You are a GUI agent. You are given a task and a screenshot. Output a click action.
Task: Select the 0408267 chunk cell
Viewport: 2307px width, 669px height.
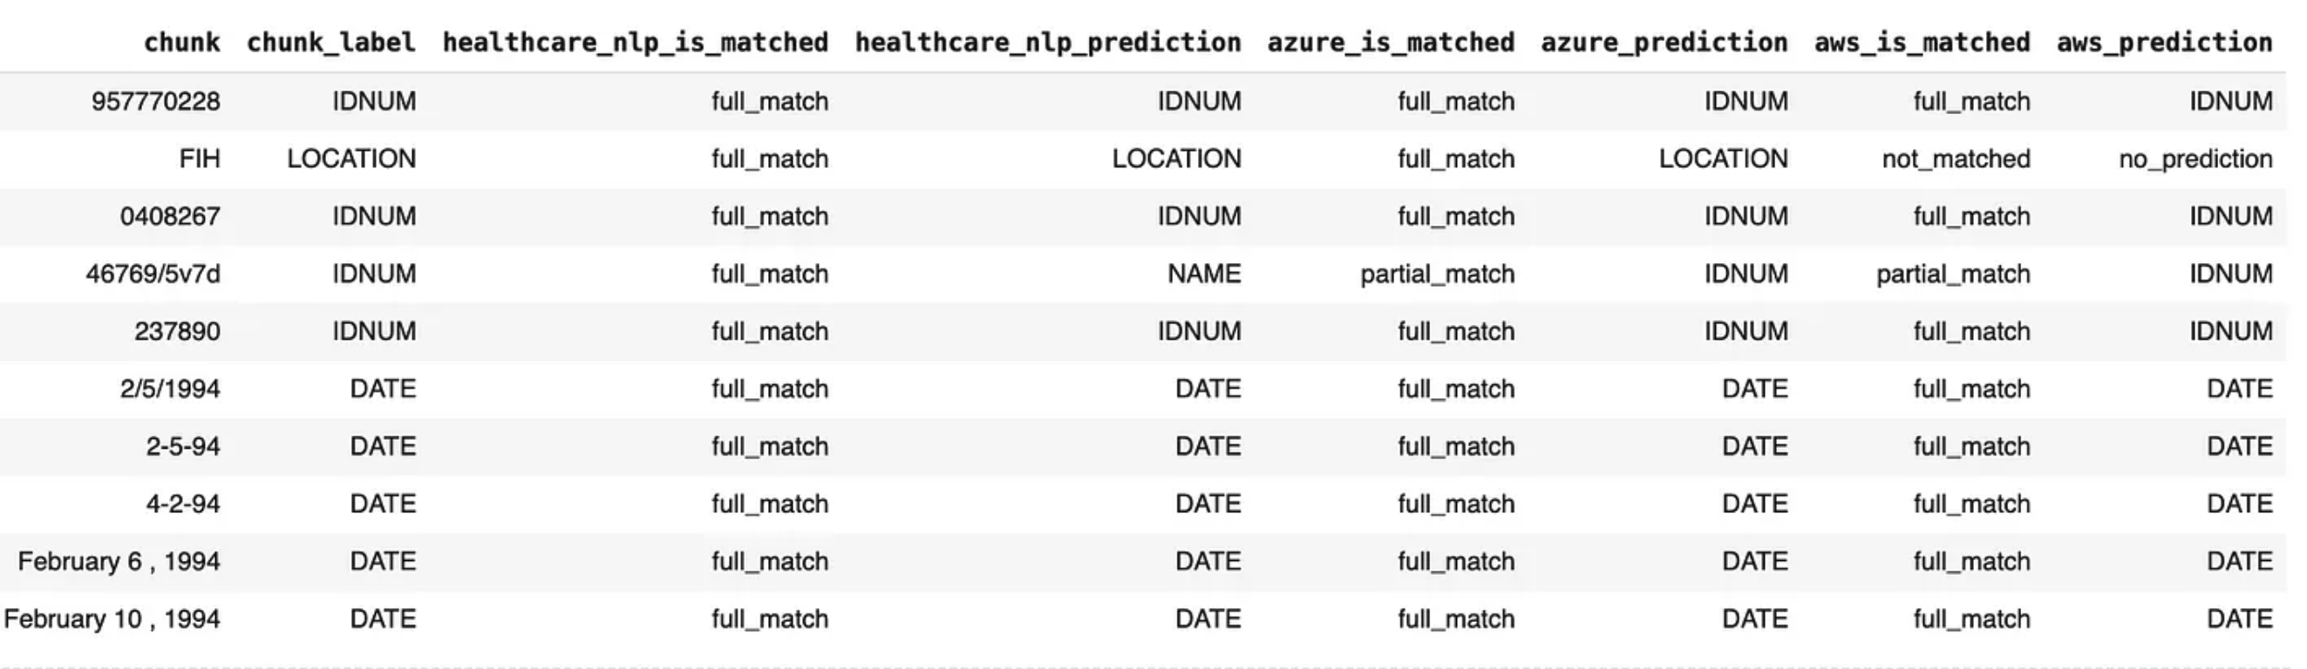[x=170, y=216]
